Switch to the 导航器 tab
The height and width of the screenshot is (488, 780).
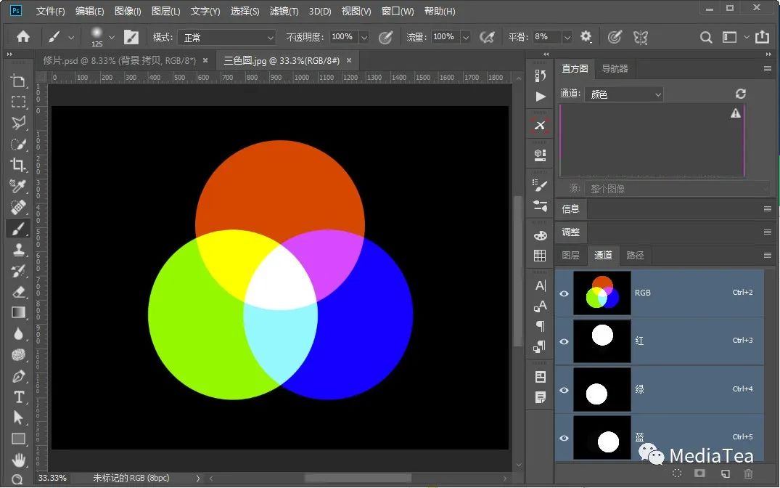(x=615, y=69)
